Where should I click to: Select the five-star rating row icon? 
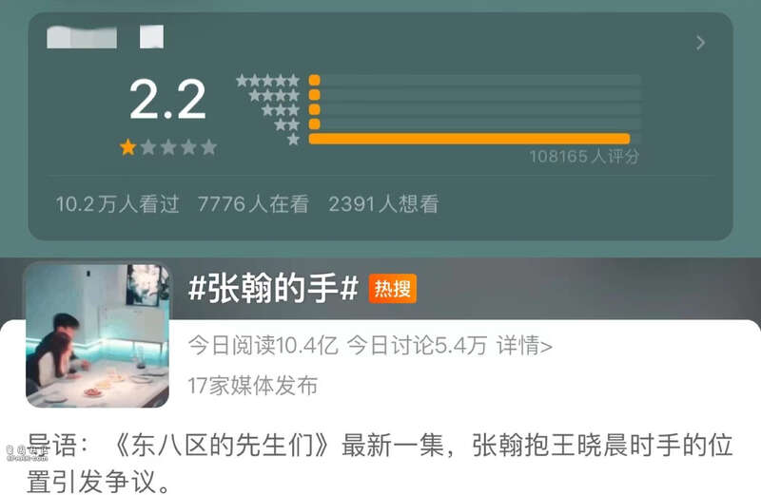pos(267,81)
